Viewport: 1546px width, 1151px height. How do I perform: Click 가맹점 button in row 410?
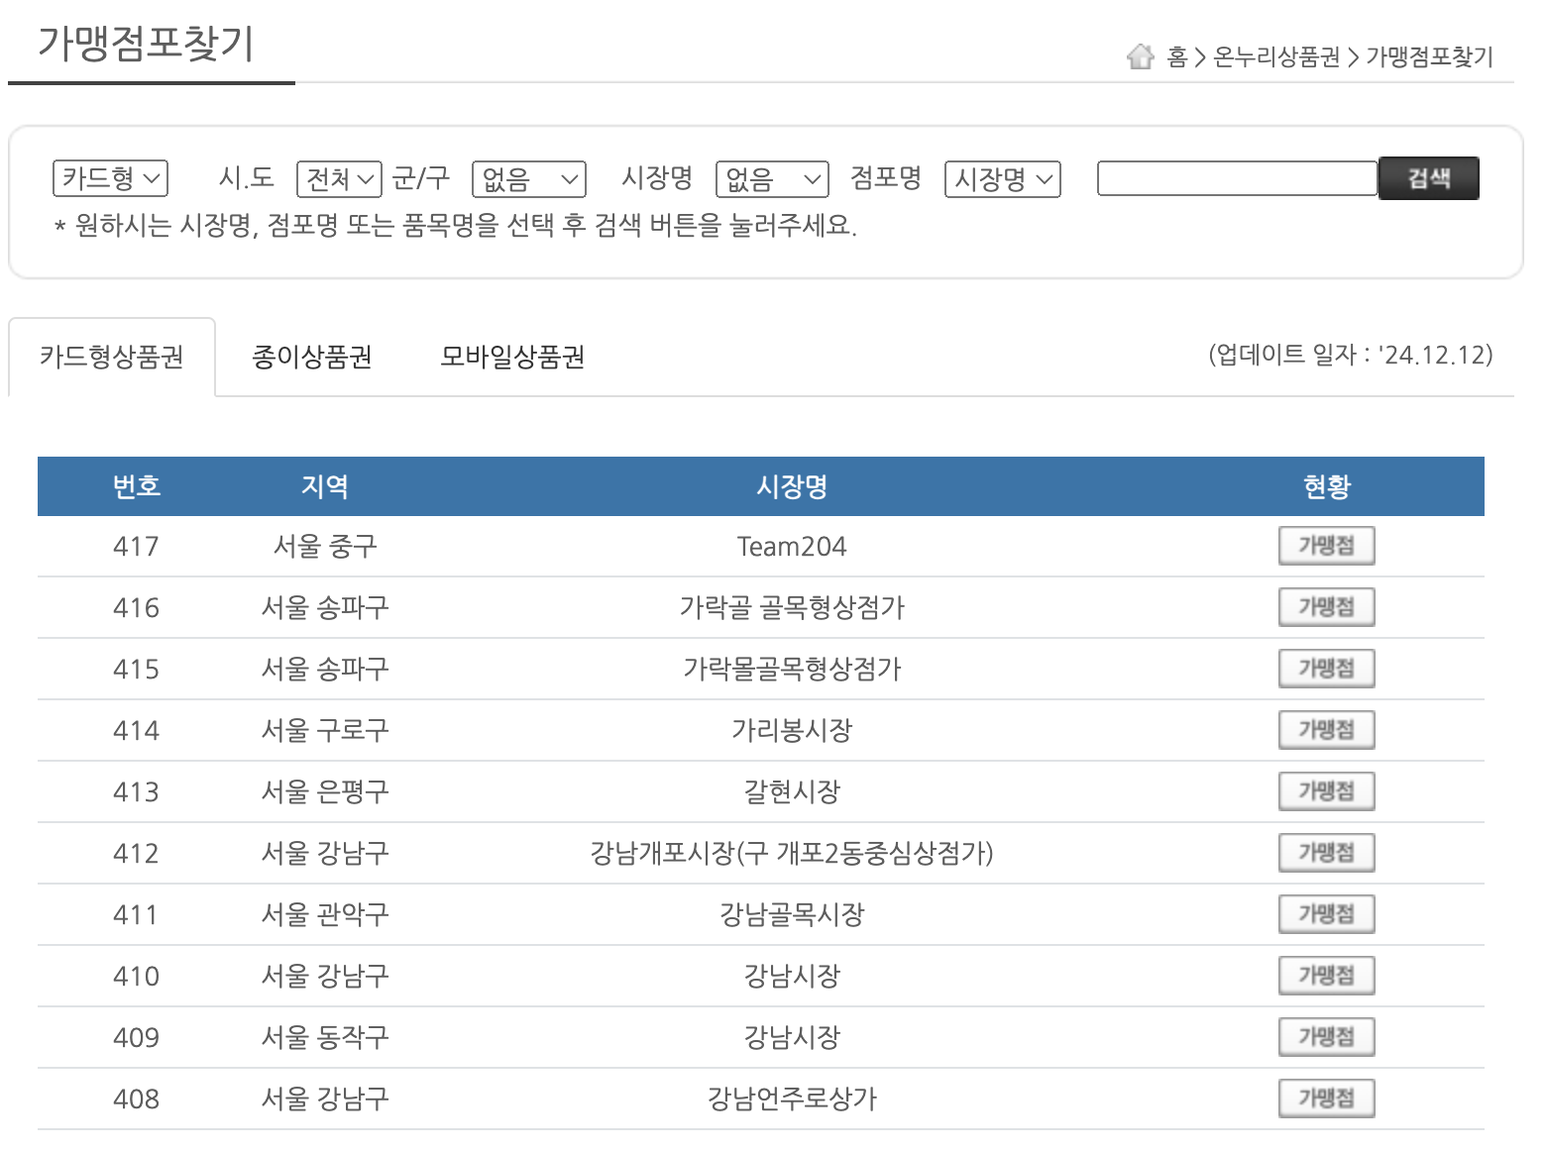point(1327,976)
